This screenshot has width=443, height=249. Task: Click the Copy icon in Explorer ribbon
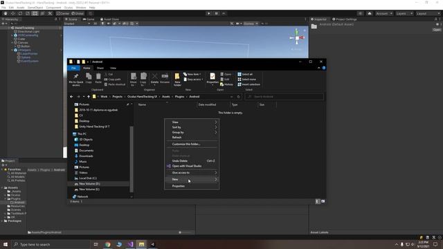coord(89,78)
